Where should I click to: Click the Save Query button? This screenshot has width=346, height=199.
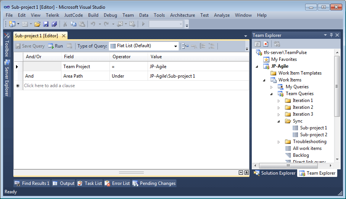[x=30, y=46]
